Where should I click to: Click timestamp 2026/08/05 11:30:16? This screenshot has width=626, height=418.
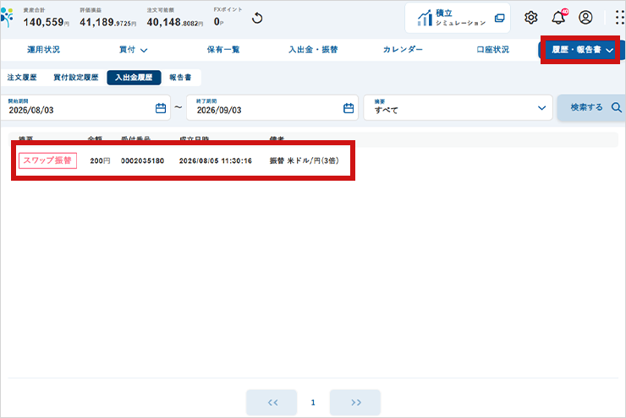coord(216,160)
